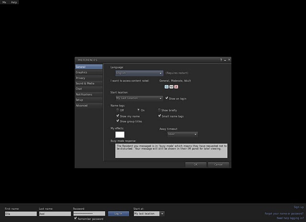Toggle Show on login checkbox
The image size is (306, 222).
[x=166, y=98]
